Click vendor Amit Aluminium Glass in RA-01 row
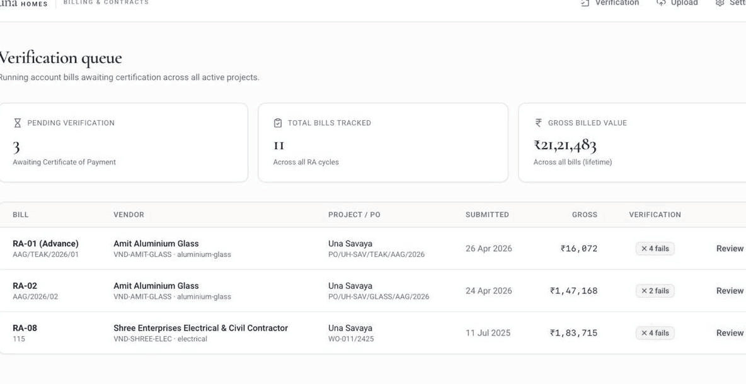 156,244
